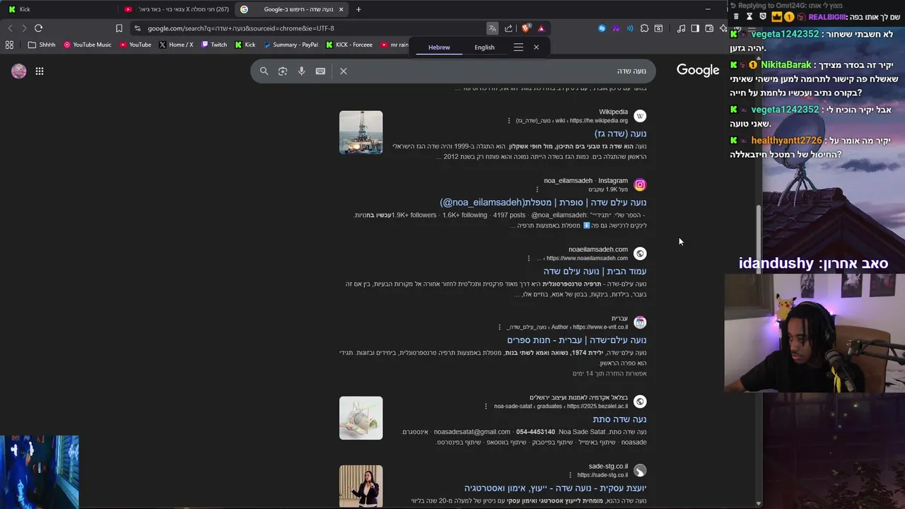Click the woman thumbnail of the sade-stg result
This screenshot has height=509, width=905.
click(361, 486)
